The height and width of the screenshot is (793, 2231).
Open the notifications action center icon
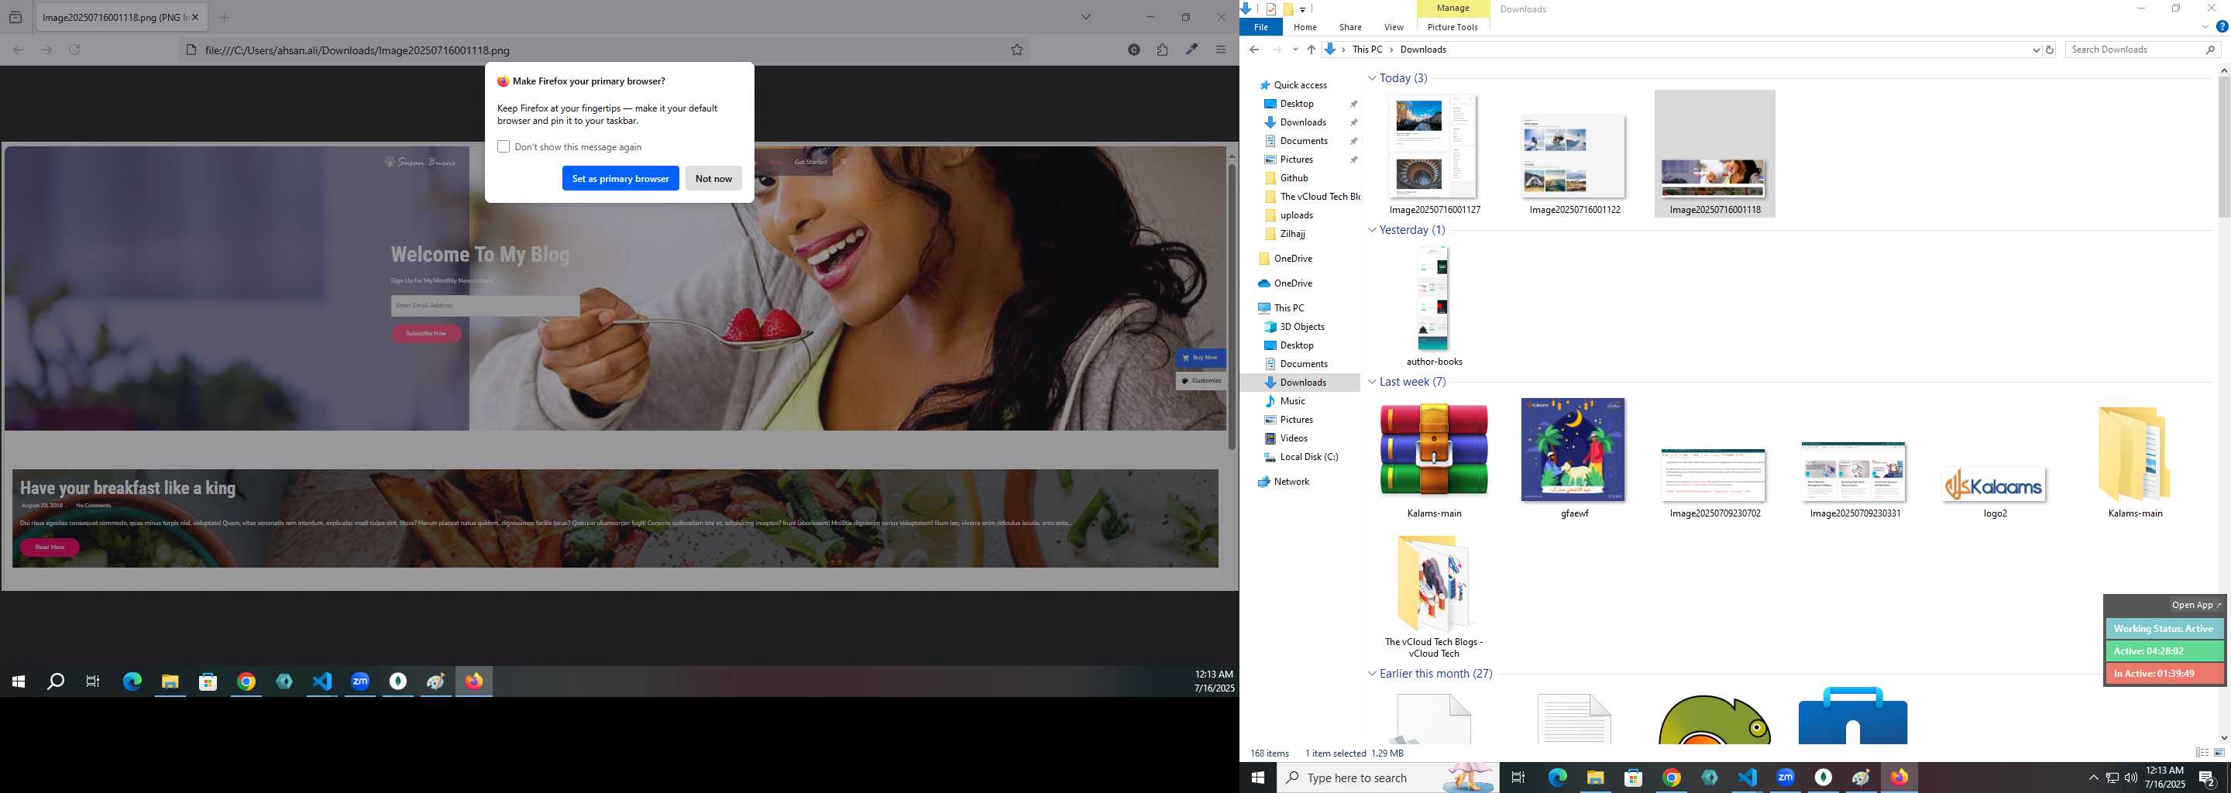(2208, 778)
